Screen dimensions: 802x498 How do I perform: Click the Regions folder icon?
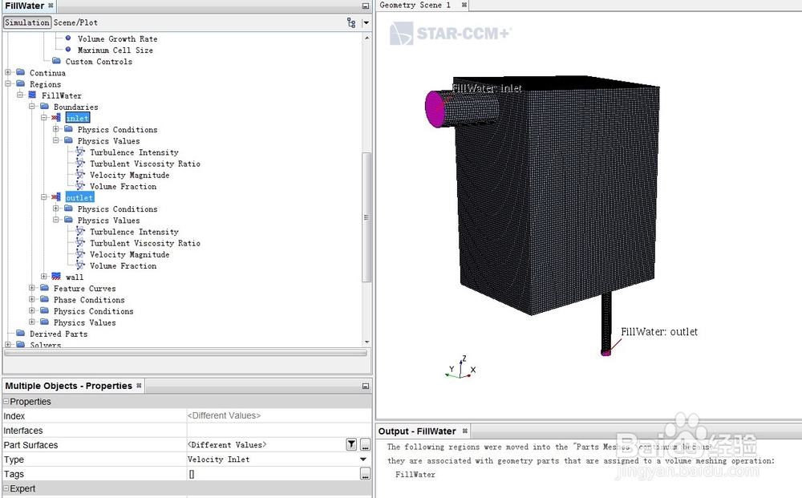click(21, 83)
